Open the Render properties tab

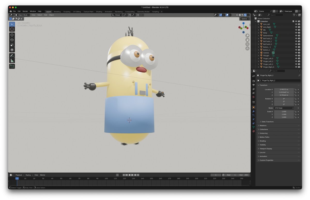coord(253,81)
